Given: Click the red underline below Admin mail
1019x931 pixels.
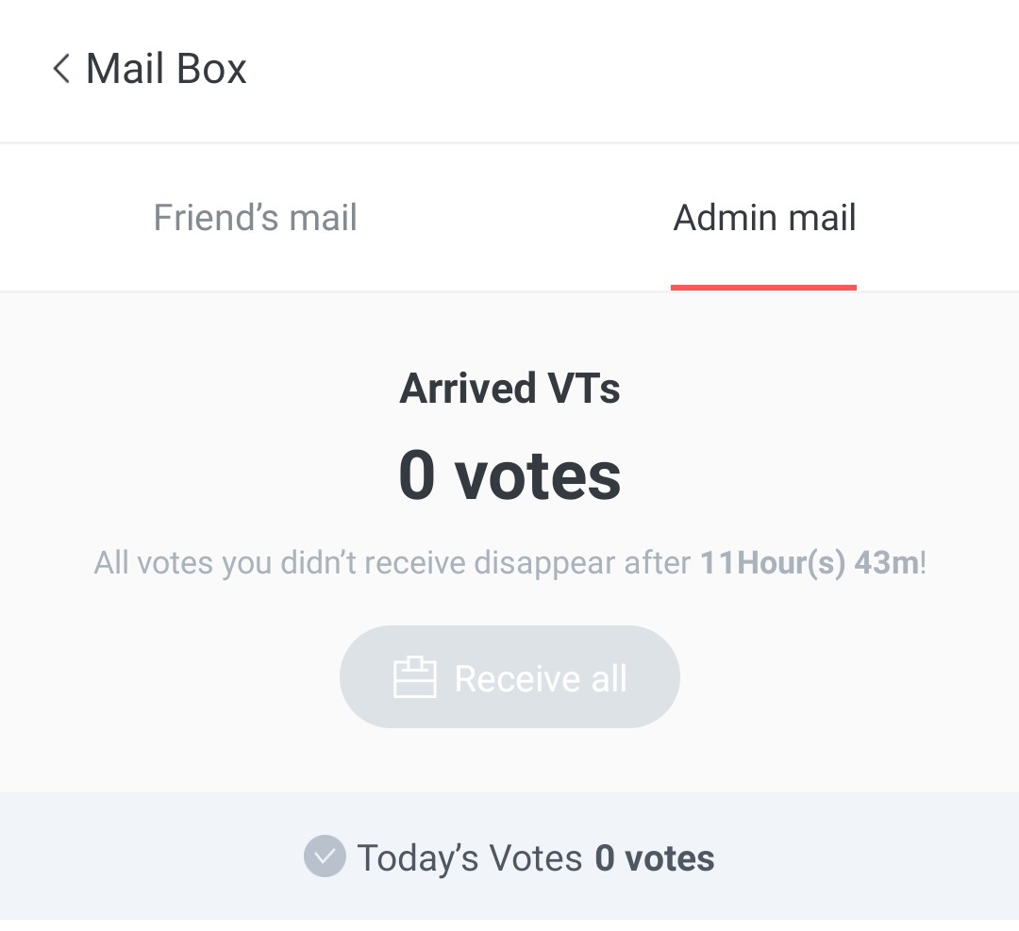Looking at the screenshot, I should coord(763,287).
